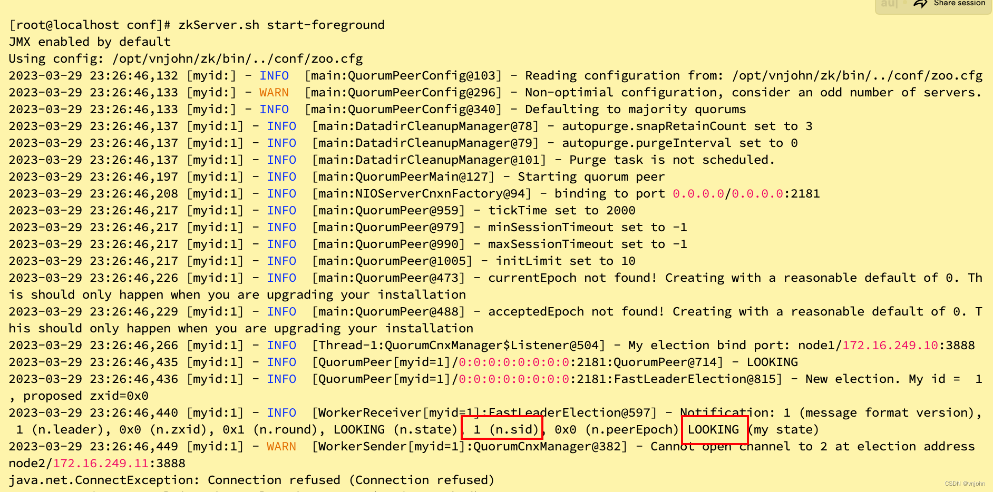993x492 pixels.
Task: Click WARN label on the WorkerSender line
Action: [x=281, y=446]
